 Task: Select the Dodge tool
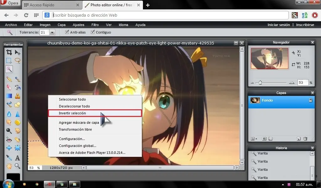(x=9, y=131)
